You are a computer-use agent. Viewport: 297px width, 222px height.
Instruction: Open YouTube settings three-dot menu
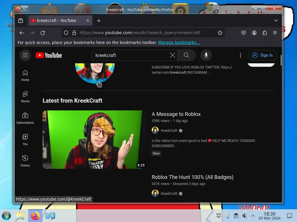(240, 55)
